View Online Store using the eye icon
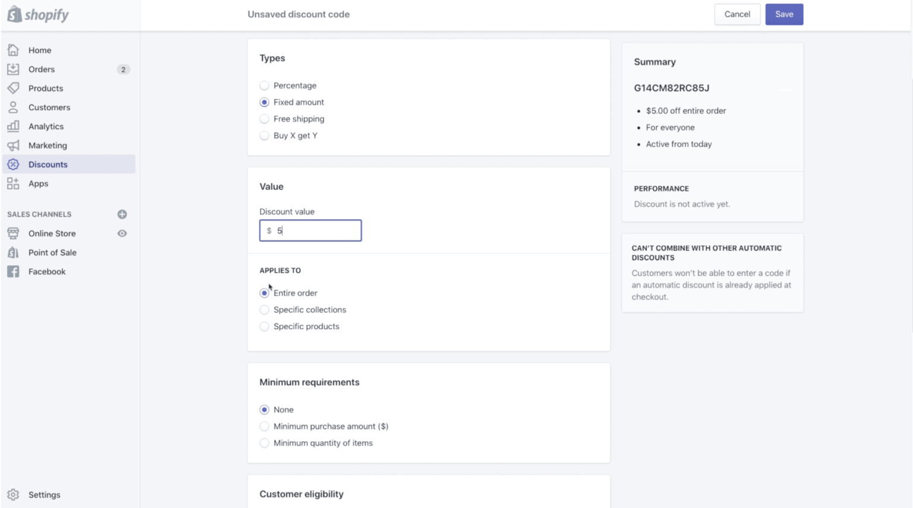This screenshot has height=508, width=913. tap(122, 234)
